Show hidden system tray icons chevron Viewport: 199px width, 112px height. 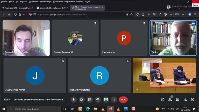(169, 109)
